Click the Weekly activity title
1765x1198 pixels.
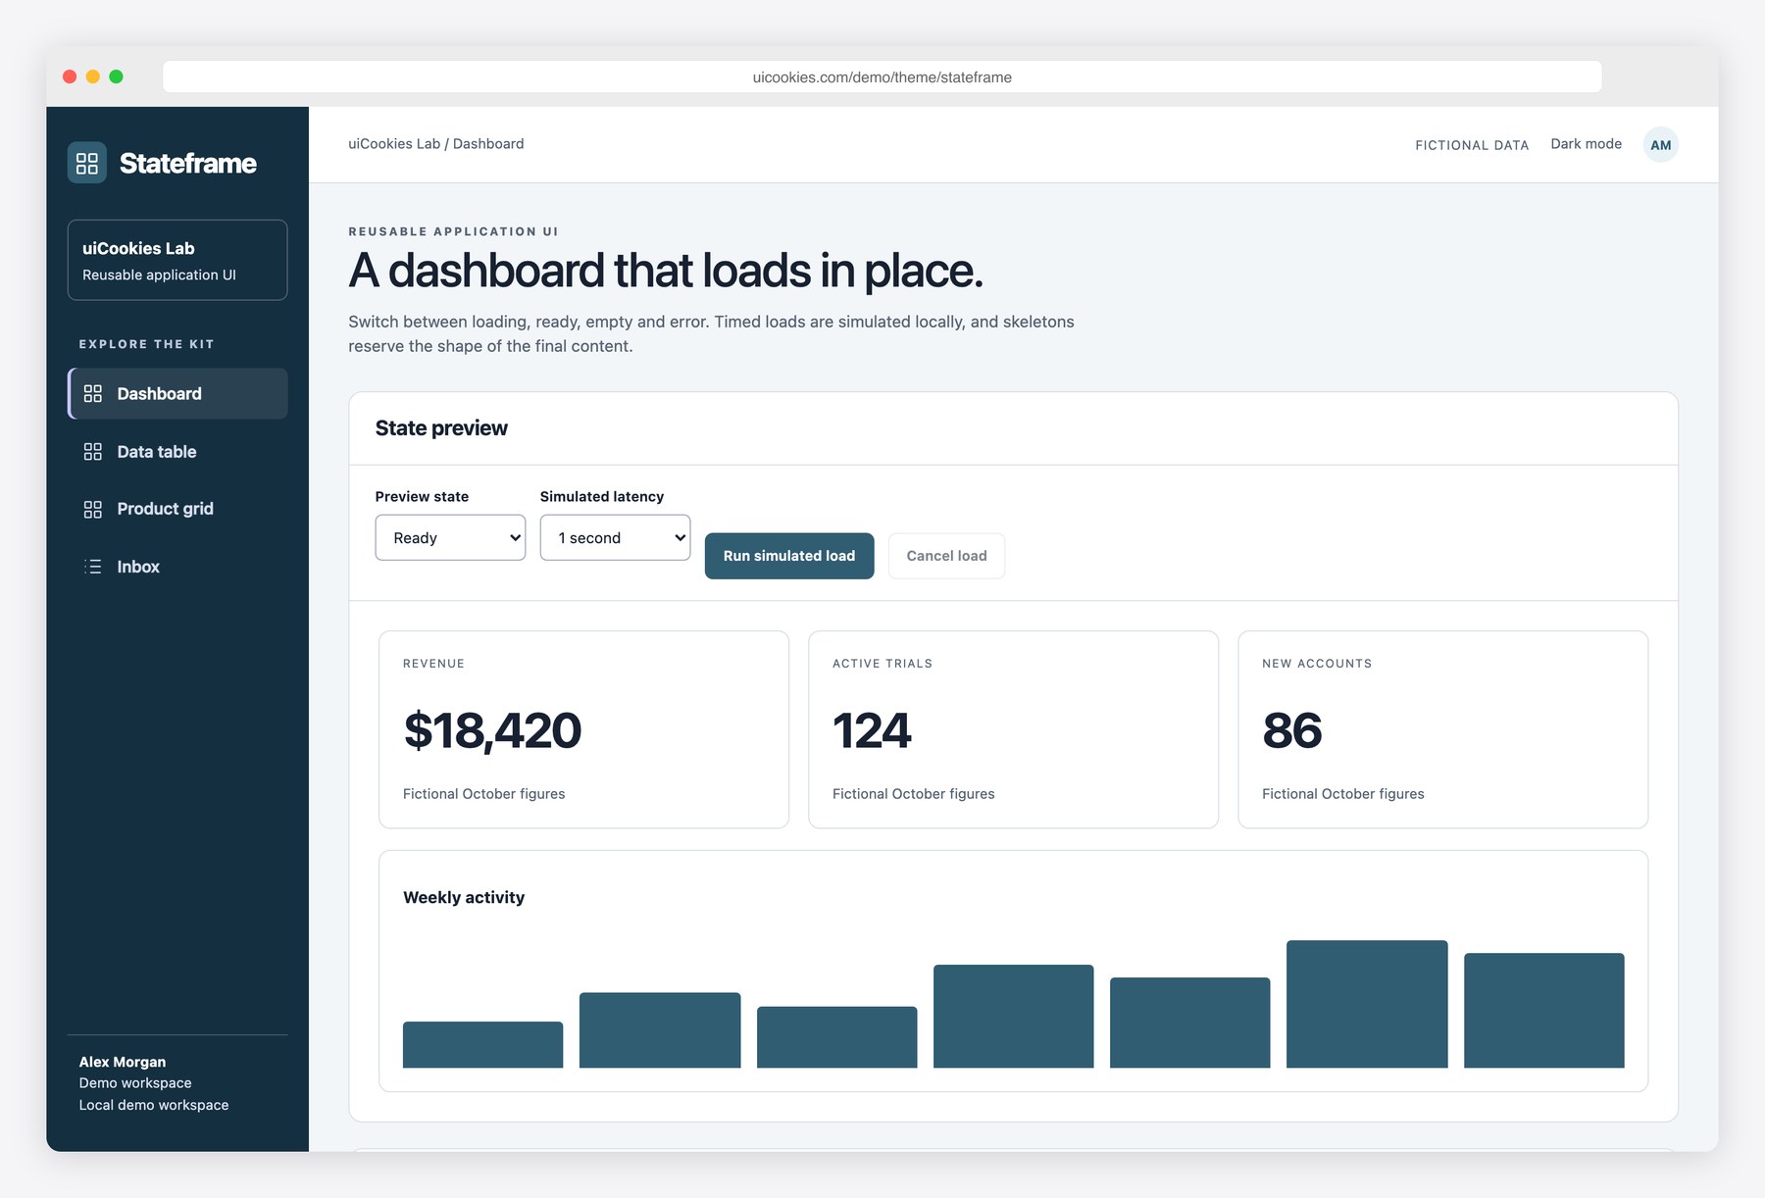(x=464, y=897)
